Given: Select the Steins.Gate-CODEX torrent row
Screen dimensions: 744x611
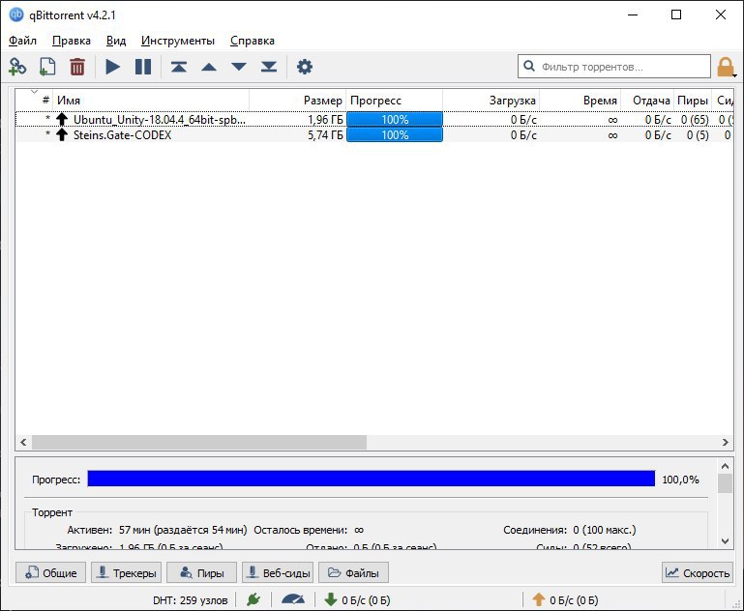Looking at the screenshot, I should [374, 135].
